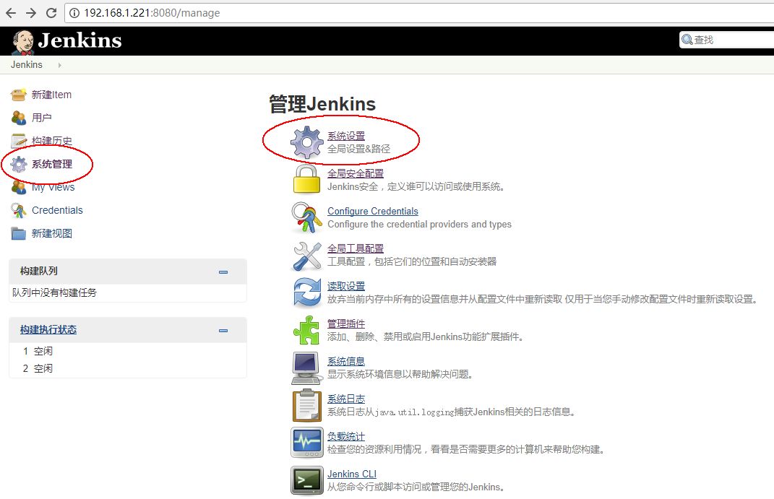
Task: Open the 全局安全配置 link
Action: point(356,173)
